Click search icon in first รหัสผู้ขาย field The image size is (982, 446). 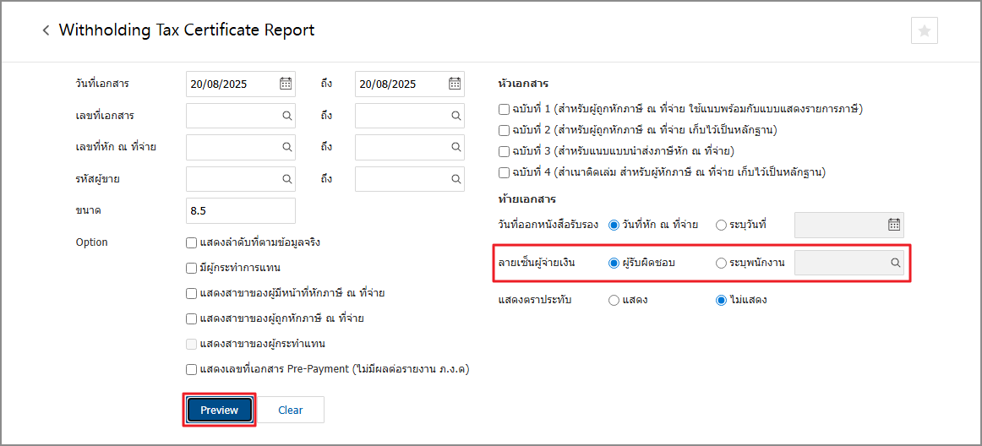pyautogui.click(x=286, y=179)
